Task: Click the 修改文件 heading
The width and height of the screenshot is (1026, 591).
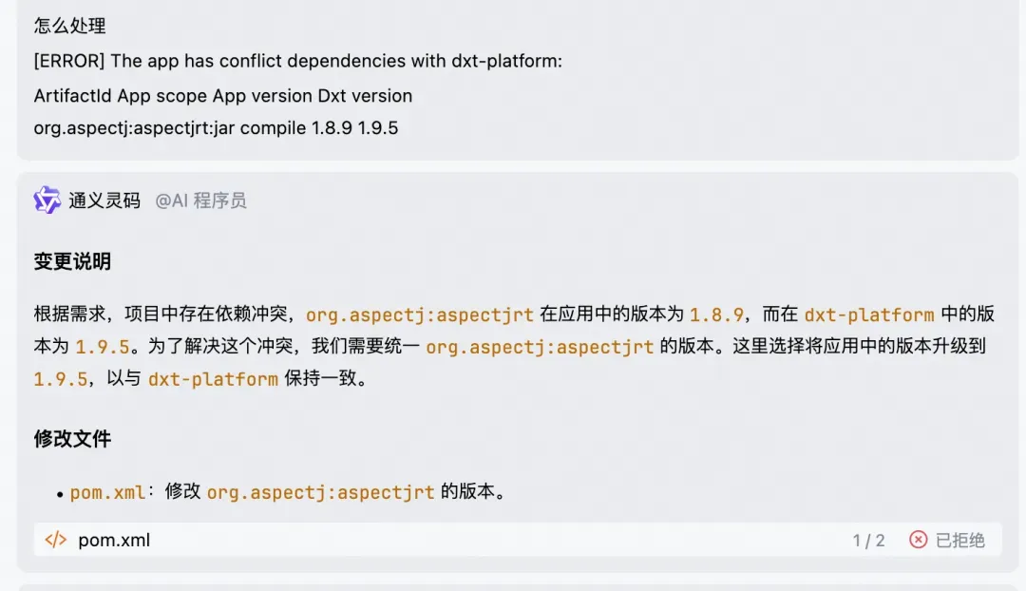Action: click(72, 439)
